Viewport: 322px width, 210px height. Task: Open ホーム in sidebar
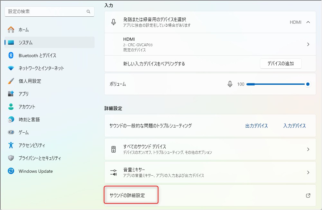(x=50, y=30)
